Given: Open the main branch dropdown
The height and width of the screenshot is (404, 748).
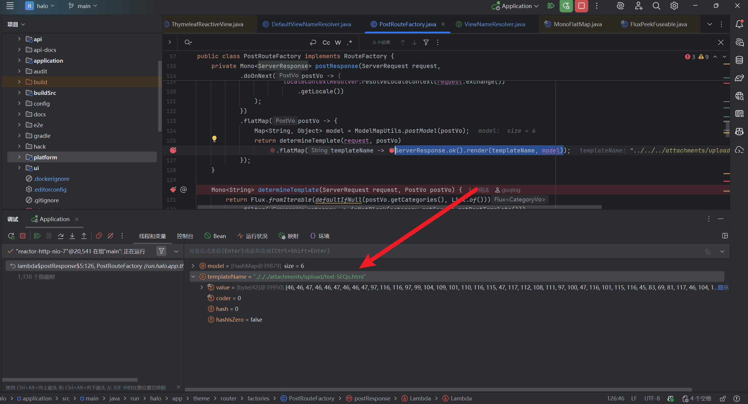Looking at the screenshot, I should 83,6.
